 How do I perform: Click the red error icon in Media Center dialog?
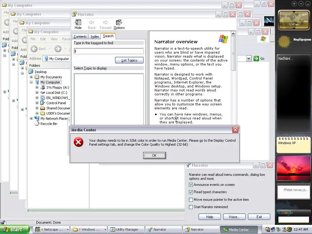click(79, 142)
